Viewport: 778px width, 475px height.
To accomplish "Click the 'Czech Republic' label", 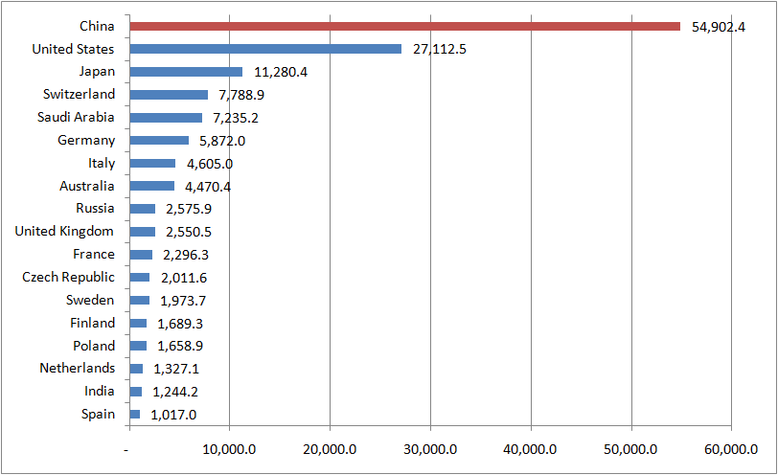I will click(68, 277).
